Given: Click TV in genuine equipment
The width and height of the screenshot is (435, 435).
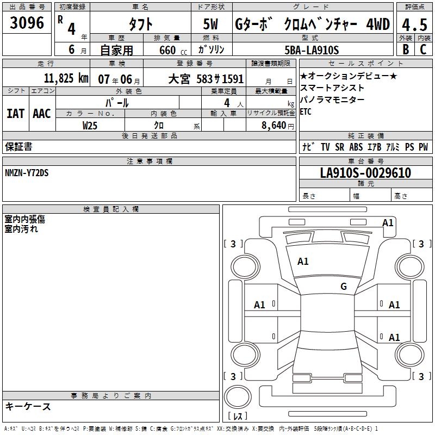Looking at the screenshot, I should click(x=325, y=147).
